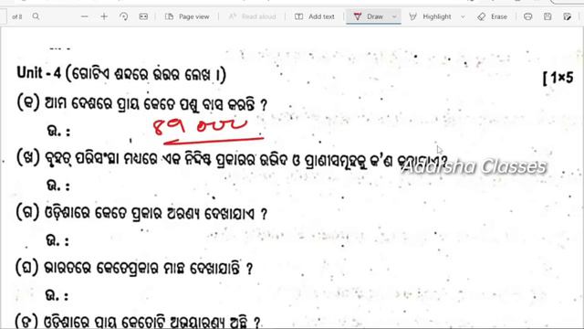Select the Add text tool
The image size is (584, 329).
click(315, 16)
